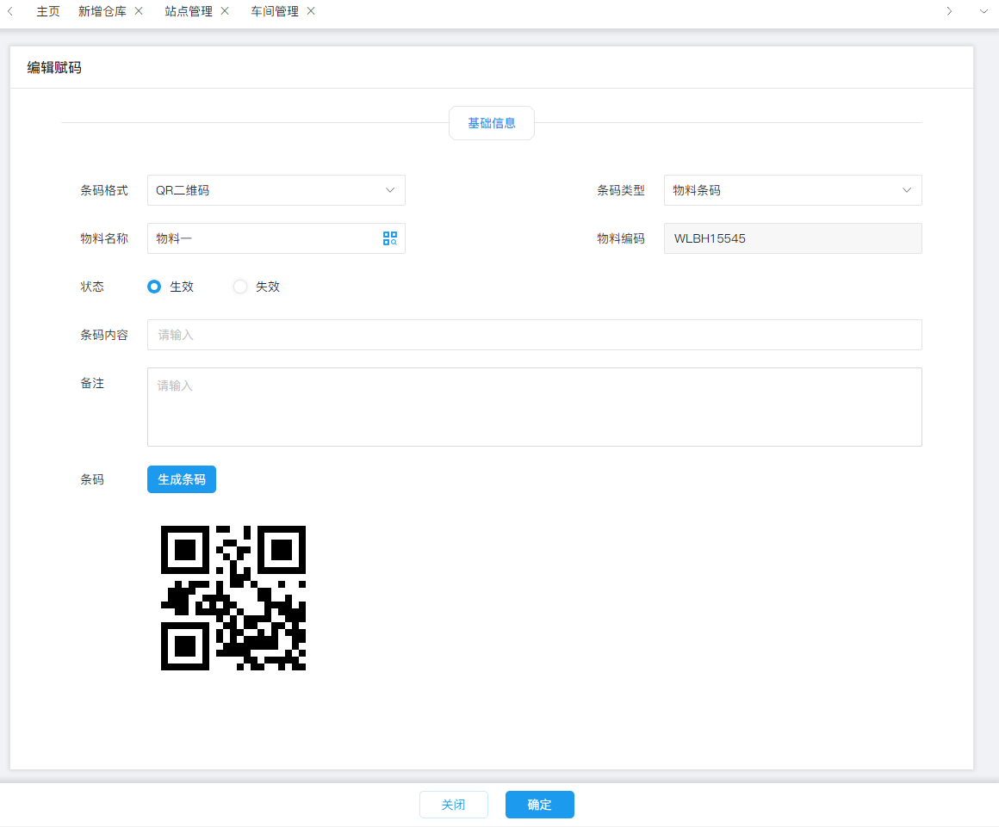The height and width of the screenshot is (827, 999).
Task: Click the 基础信息 section label
Action: pyautogui.click(x=491, y=123)
